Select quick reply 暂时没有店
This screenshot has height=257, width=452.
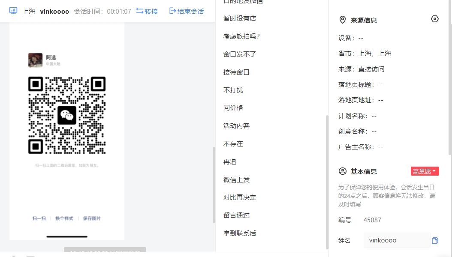click(x=240, y=18)
